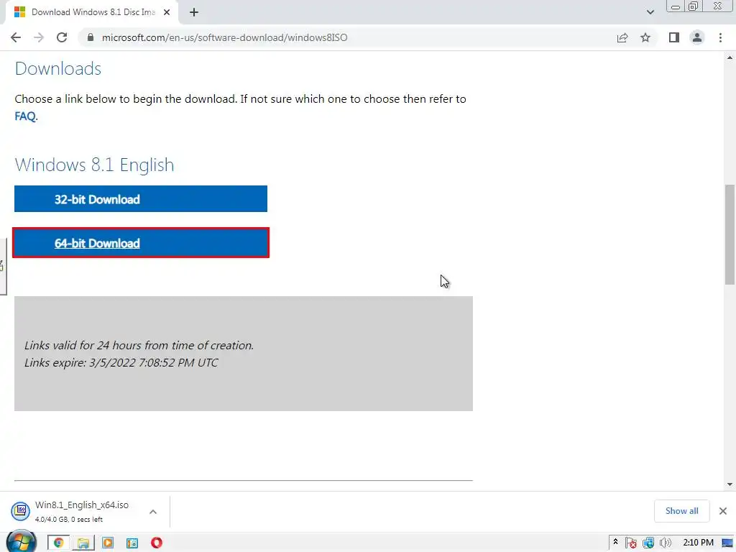Screen dimensions: 736x552
Task: Open File Explorer from the taskbar
Action: click(83, 543)
